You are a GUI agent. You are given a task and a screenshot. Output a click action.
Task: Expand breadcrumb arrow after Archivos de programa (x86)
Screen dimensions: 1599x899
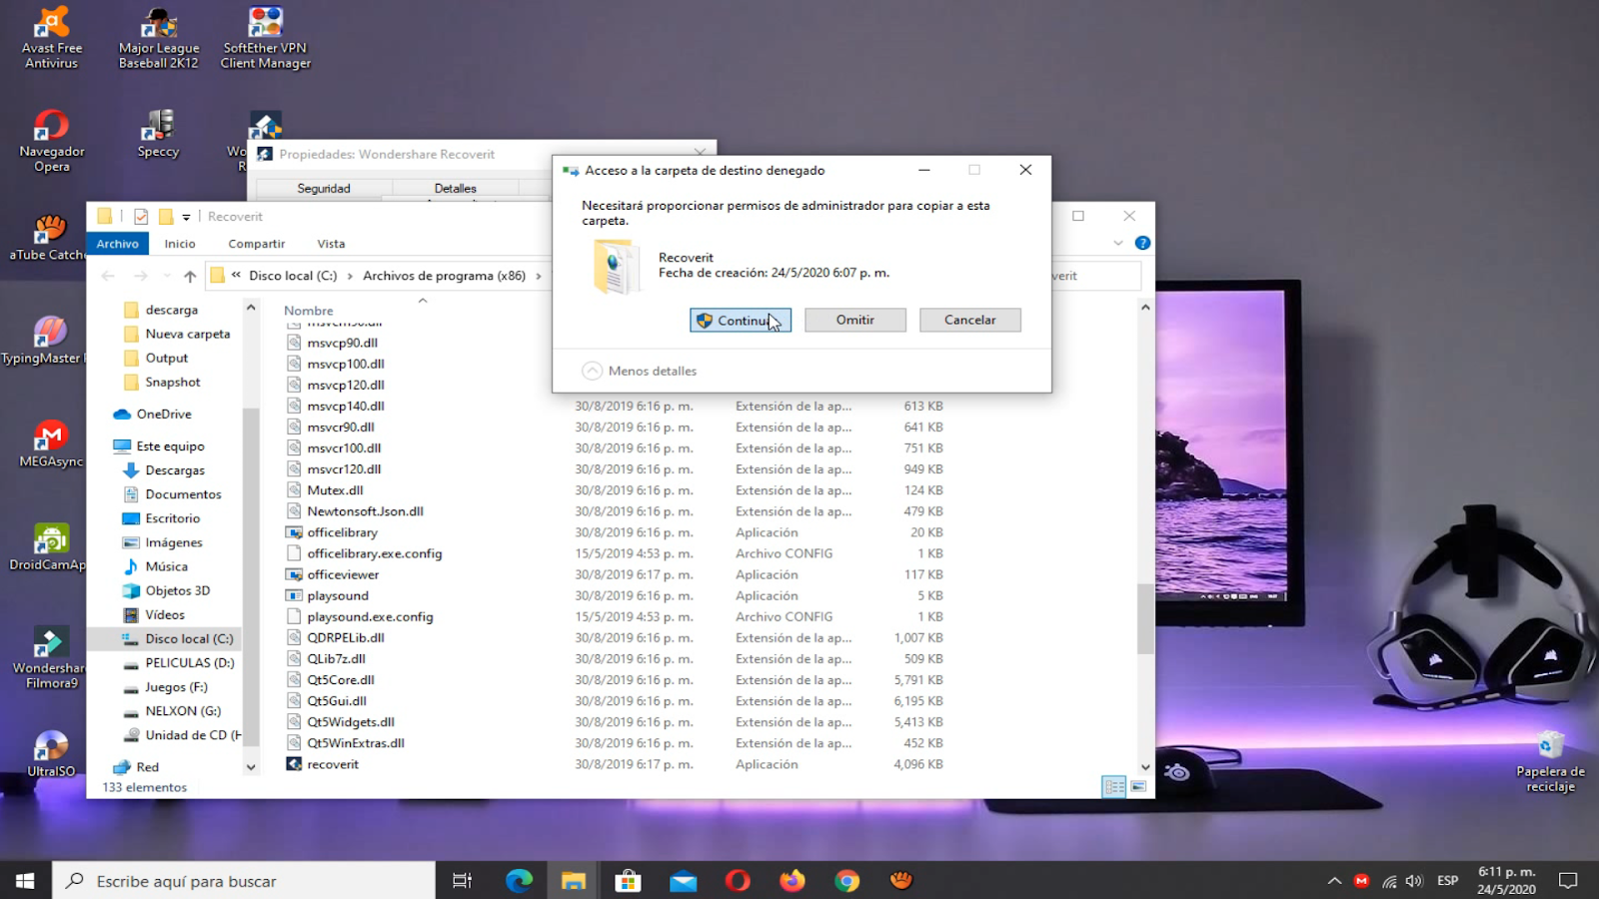(539, 276)
